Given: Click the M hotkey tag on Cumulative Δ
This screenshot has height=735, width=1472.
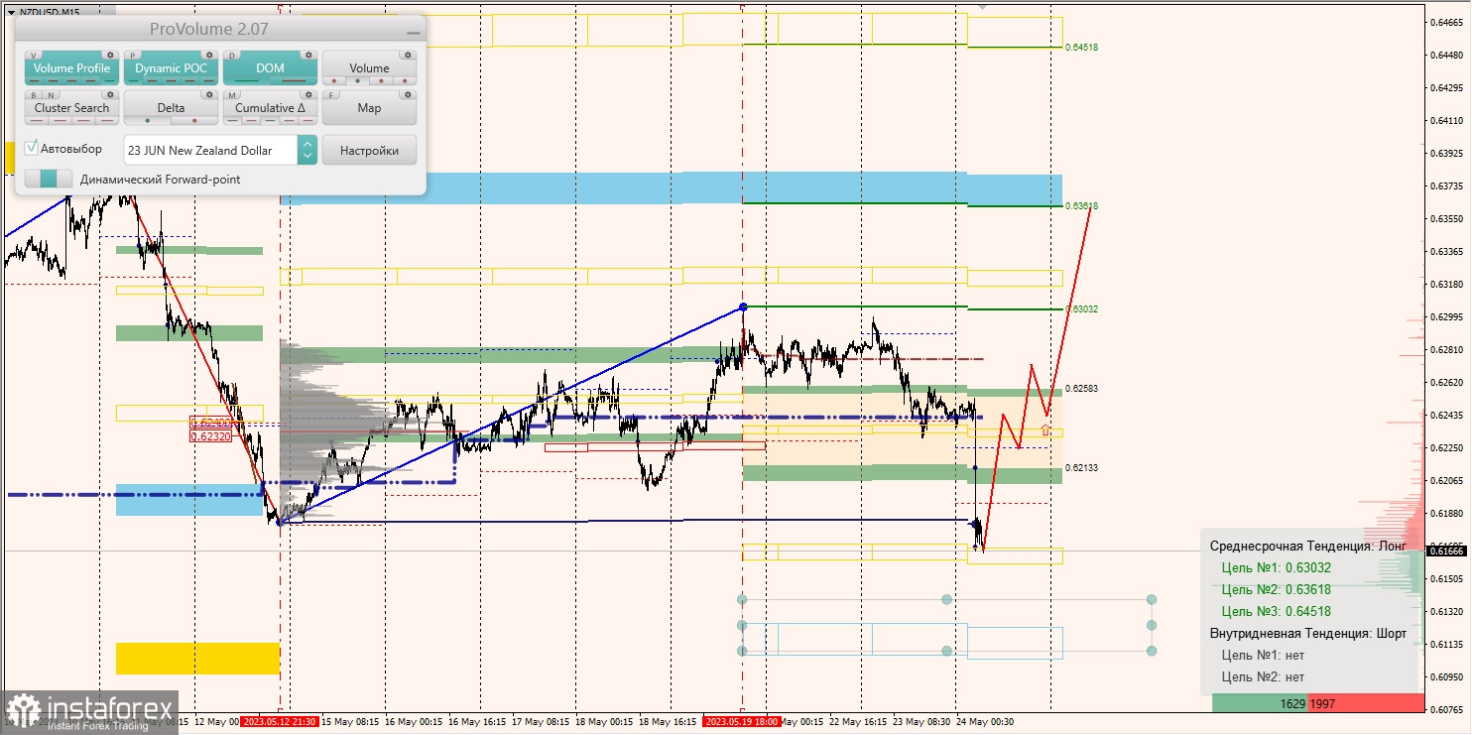Looking at the screenshot, I should [x=234, y=95].
